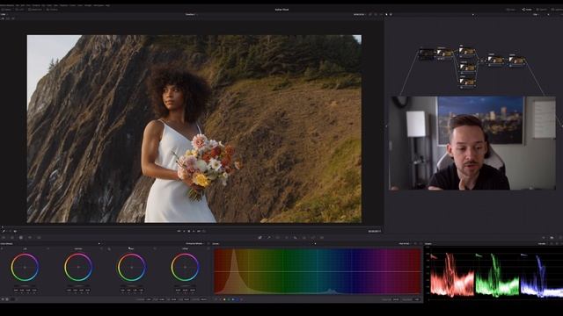Stop playback in viewer transport
The image size is (563, 316).
coord(189,231)
